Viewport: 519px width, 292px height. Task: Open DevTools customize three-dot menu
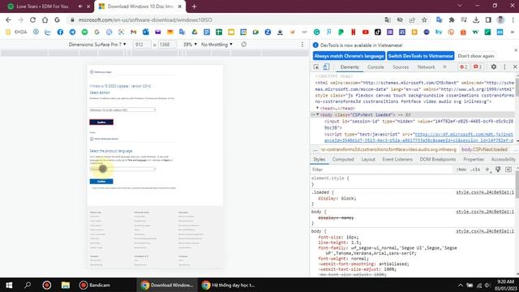[x=504, y=67]
